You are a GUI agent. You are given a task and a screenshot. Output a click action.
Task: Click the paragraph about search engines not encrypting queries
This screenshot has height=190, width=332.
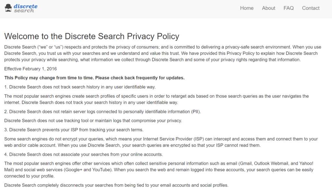(161, 142)
